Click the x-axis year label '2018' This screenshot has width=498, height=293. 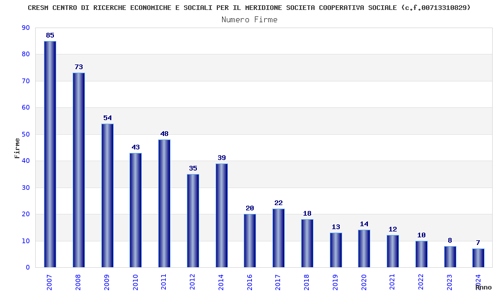point(306,282)
